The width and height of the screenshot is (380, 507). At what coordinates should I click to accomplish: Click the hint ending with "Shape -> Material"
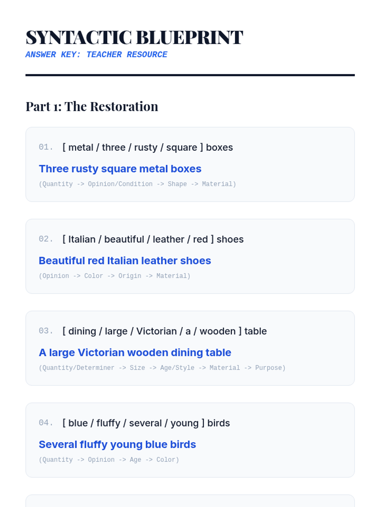pyautogui.click(x=137, y=184)
